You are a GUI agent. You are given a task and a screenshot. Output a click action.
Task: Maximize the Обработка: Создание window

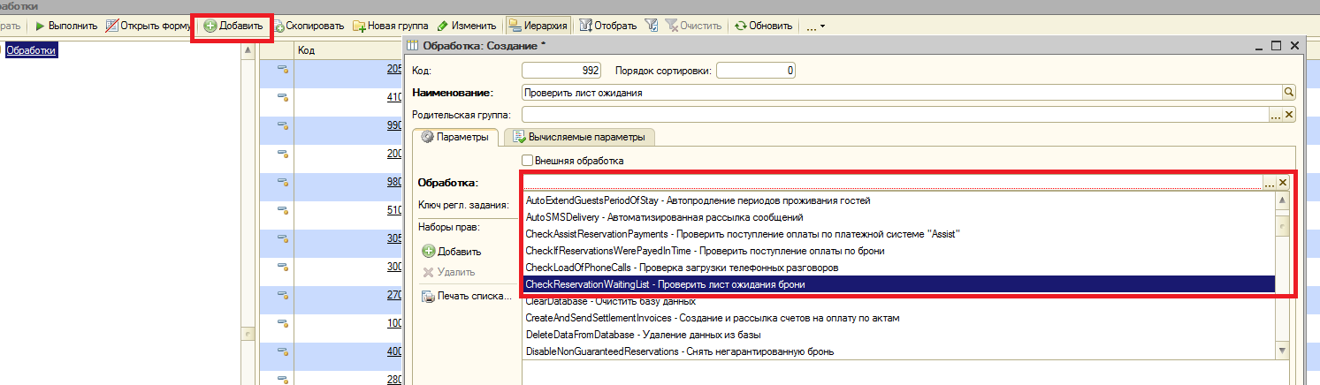[1277, 45]
